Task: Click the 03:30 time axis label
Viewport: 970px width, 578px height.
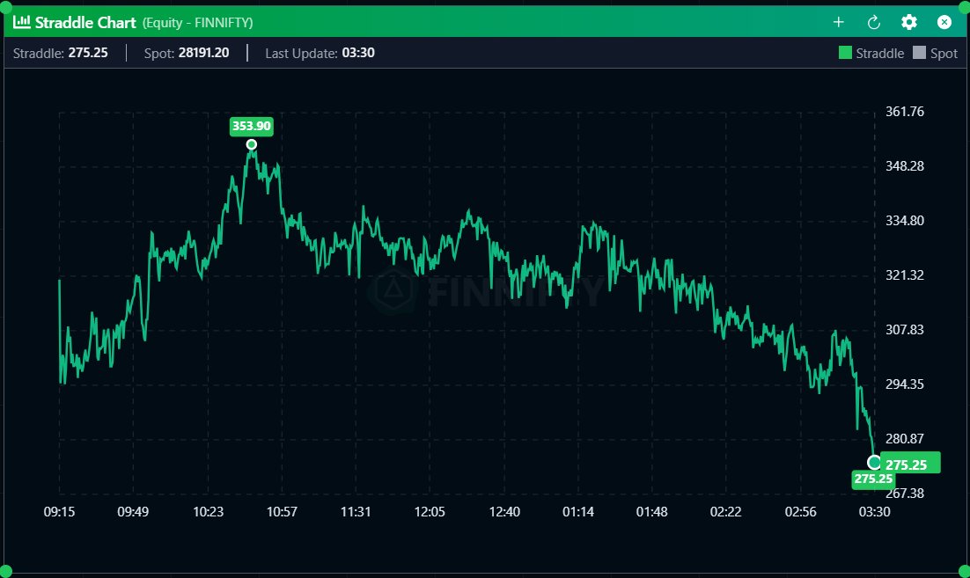Action: [x=875, y=512]
